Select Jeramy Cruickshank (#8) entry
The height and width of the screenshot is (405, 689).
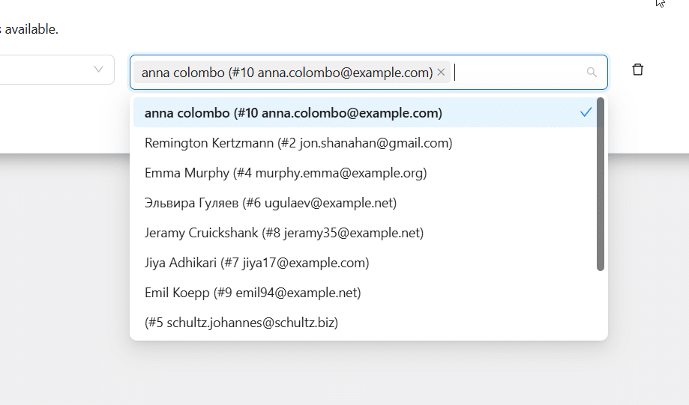click(x=283, y=233)
